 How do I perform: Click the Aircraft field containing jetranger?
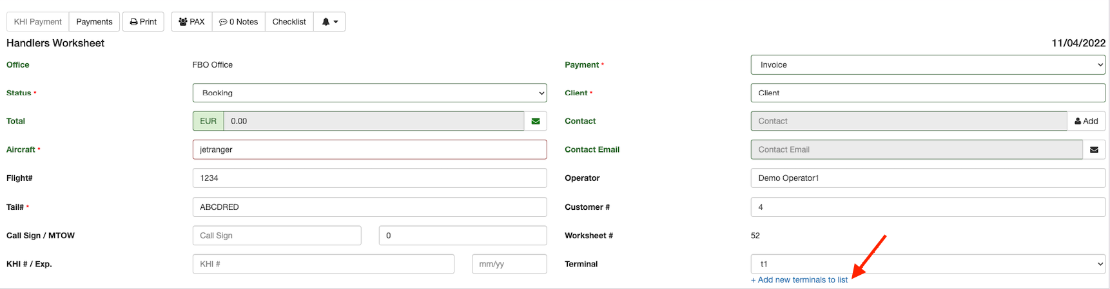[x=369, y=149]
